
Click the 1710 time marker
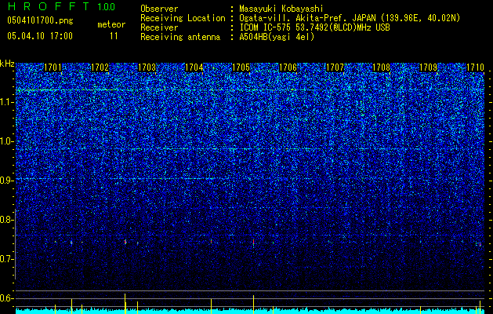click(x=475, y=68)
